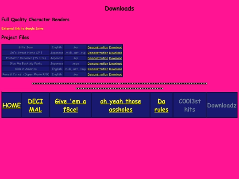Select English language cell for Billie Jean
239x179 pixels.
point(57,47)
